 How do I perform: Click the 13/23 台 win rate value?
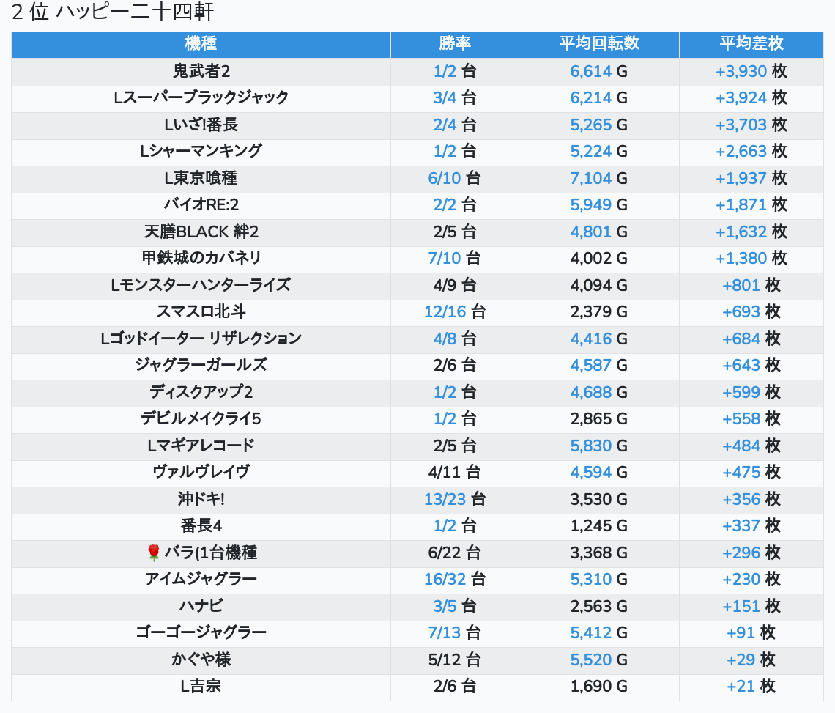click(x=454, y=499)
